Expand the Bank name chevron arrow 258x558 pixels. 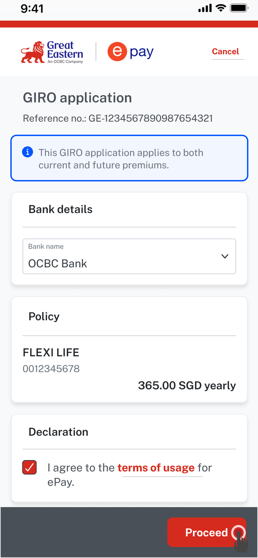click(x=225, y=256)
